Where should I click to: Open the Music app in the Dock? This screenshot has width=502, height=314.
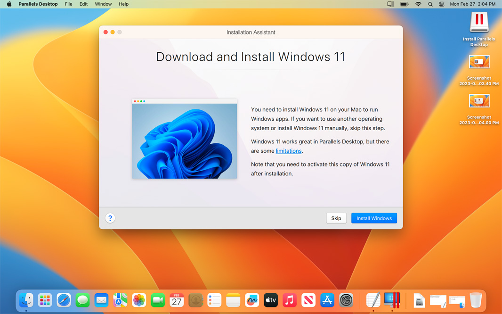[290, 300]
